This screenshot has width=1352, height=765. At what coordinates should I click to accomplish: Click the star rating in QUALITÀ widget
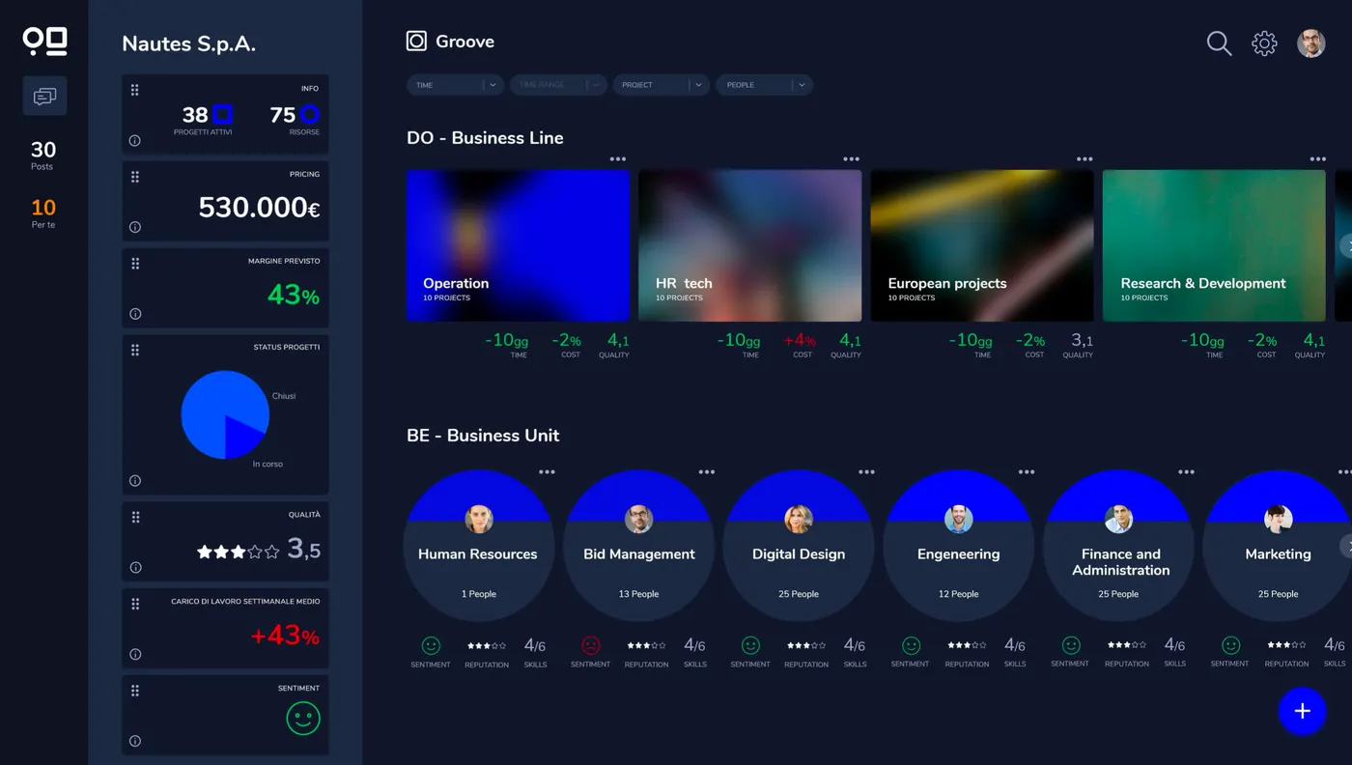(238, 552)
